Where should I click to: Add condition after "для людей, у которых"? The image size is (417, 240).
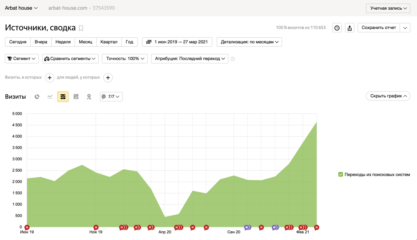(108, 78)
